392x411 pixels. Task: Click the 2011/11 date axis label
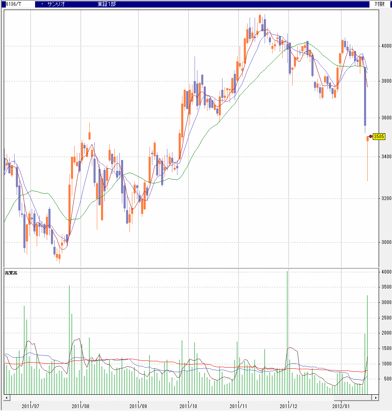tap(238, 406)
